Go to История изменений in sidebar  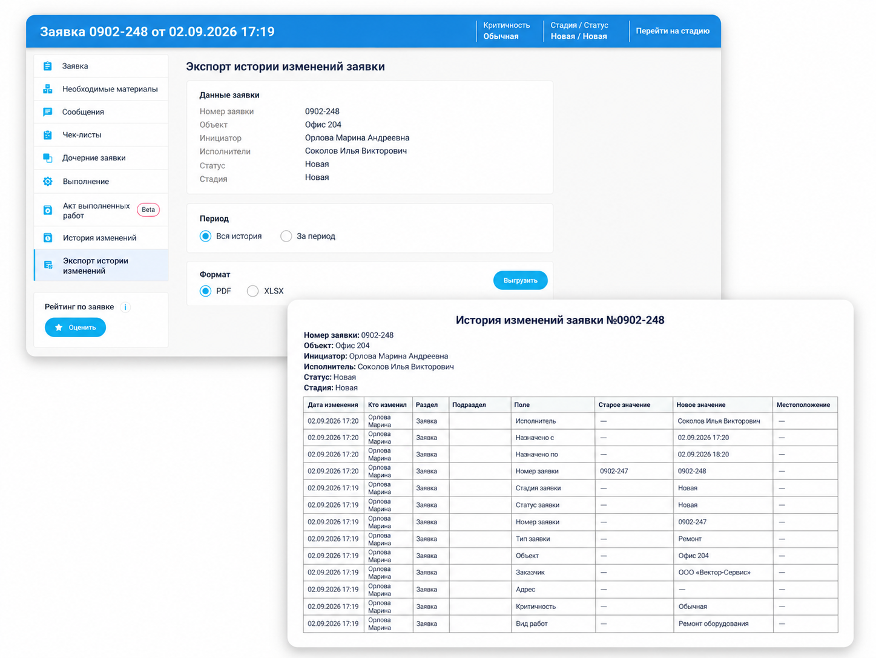[x=101, y=238]
